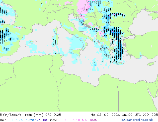Select the Rain 30 legend value
Screen dimensions: 158x122
36,120
